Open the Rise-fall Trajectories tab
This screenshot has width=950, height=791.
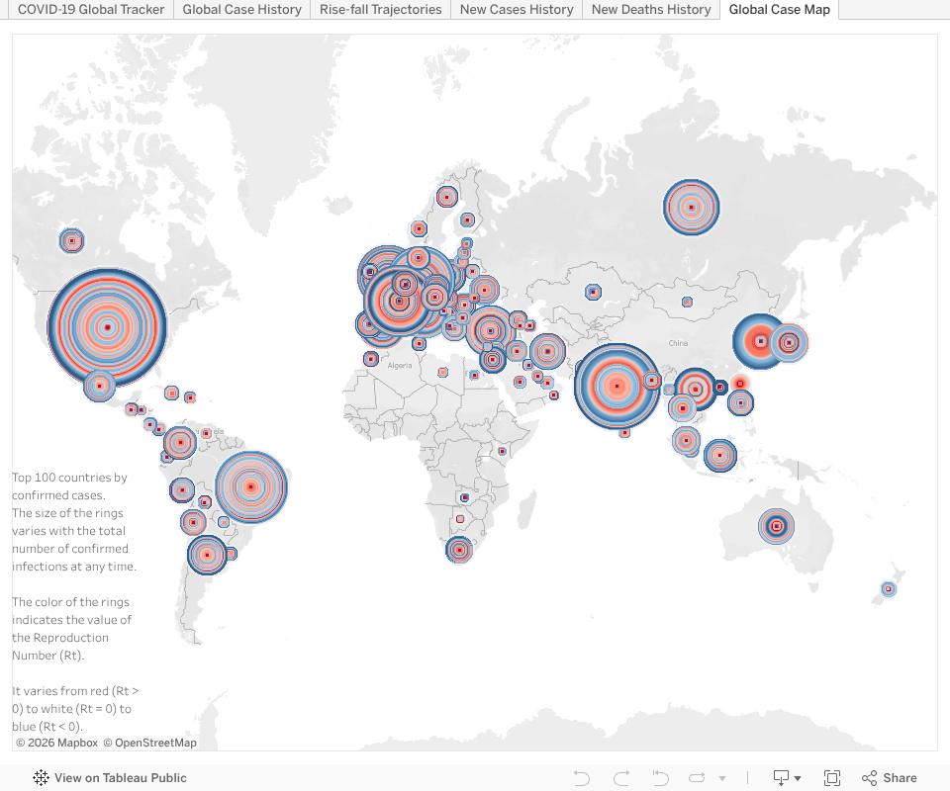(380, 10)
